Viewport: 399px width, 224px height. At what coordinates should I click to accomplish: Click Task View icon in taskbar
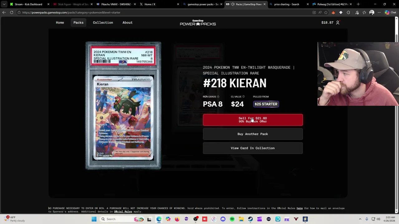pos(149,219)
